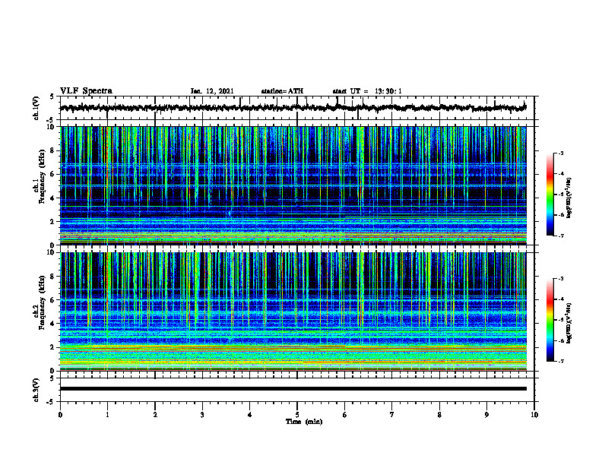Select the "start UT = 13:30:1" label
The image size is (602, 465).
367,91
